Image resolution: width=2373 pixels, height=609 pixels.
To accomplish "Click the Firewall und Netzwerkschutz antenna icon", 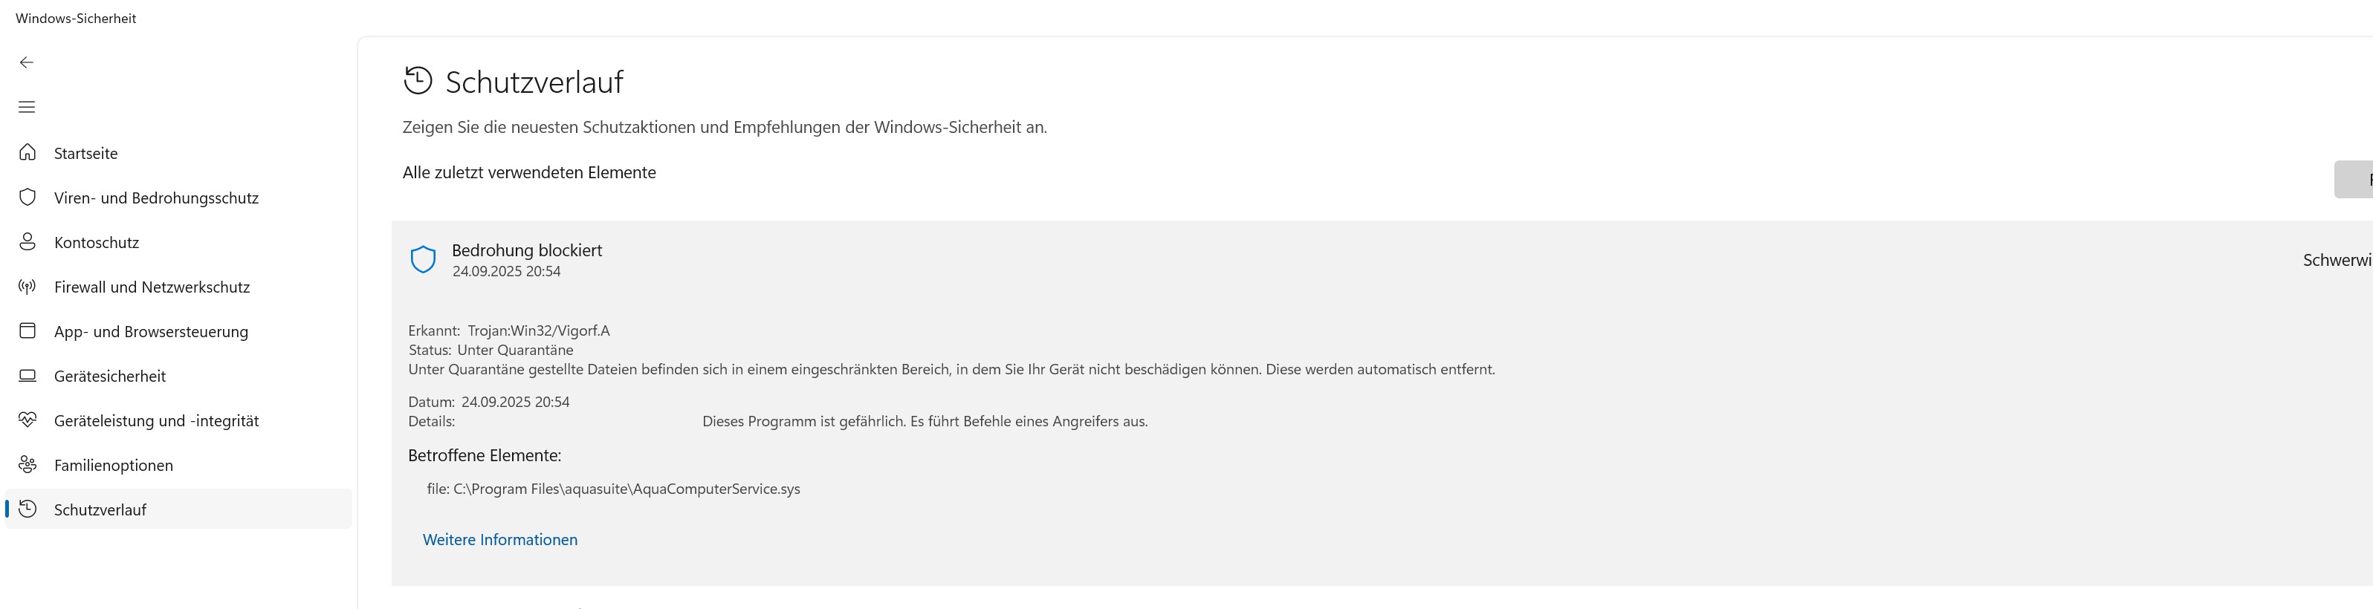I will (27, 287).
